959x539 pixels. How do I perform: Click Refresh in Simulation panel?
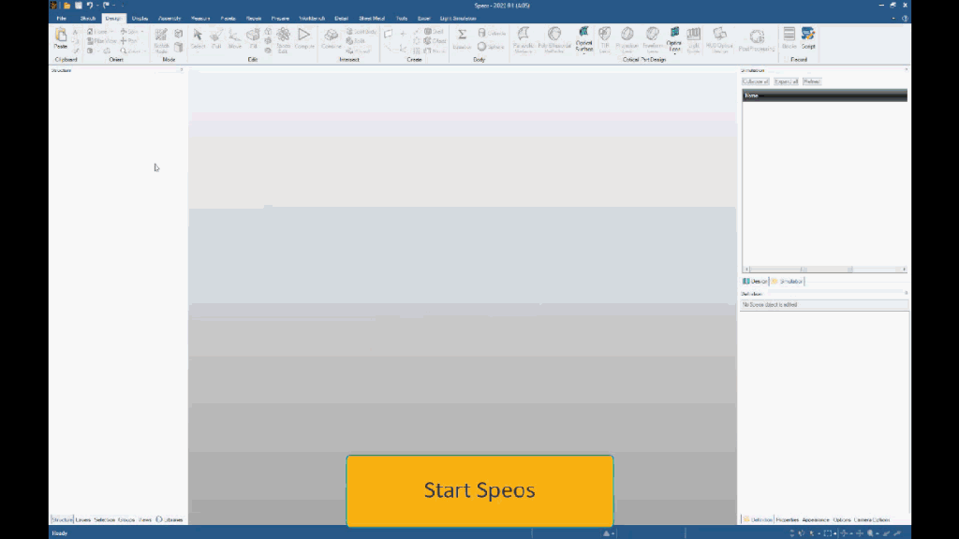[812, 81]
